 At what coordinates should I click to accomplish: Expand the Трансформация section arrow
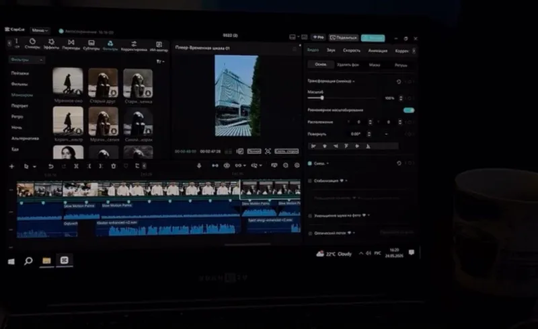click(354, 81)
